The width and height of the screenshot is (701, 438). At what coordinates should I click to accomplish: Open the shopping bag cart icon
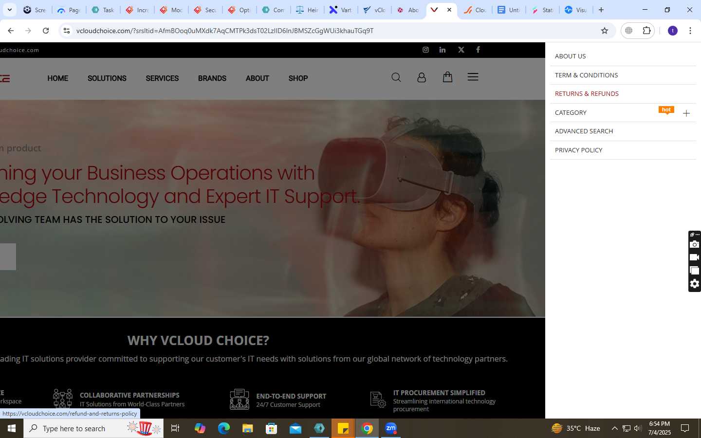tap(447, 77)
